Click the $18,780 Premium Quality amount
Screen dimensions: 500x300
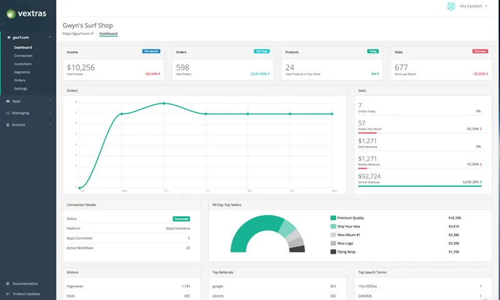point(455,218)
